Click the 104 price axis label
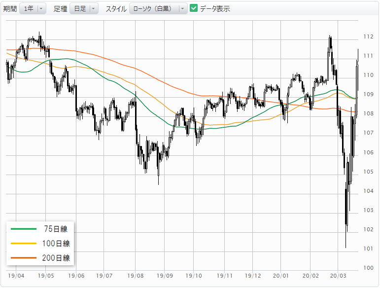The height and width of the screenshot is (288, 380). [x=368, y=191]
